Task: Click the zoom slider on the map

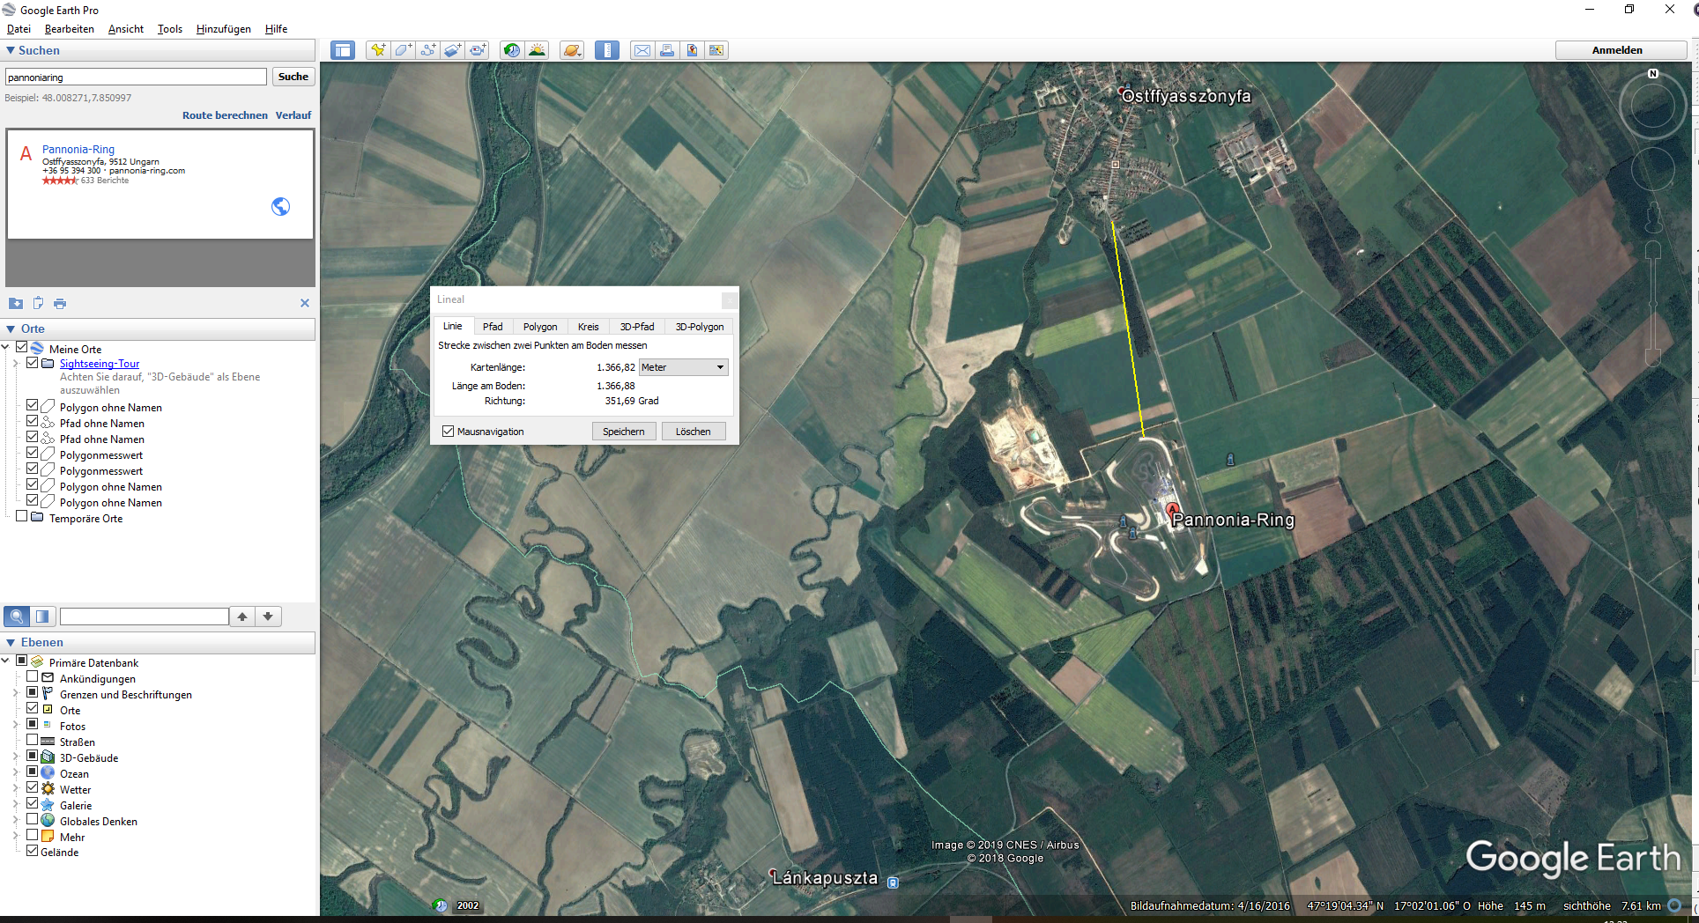Action: [1653, 304]
